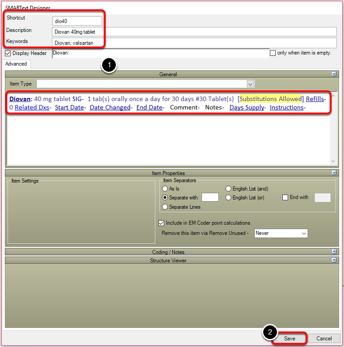Collapse the General section arrow
The height and width of the screenshot is (347, 344).
334,74
